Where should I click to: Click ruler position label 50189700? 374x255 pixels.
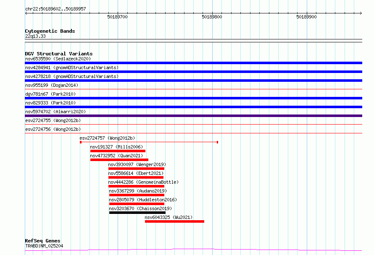[117, 17]
